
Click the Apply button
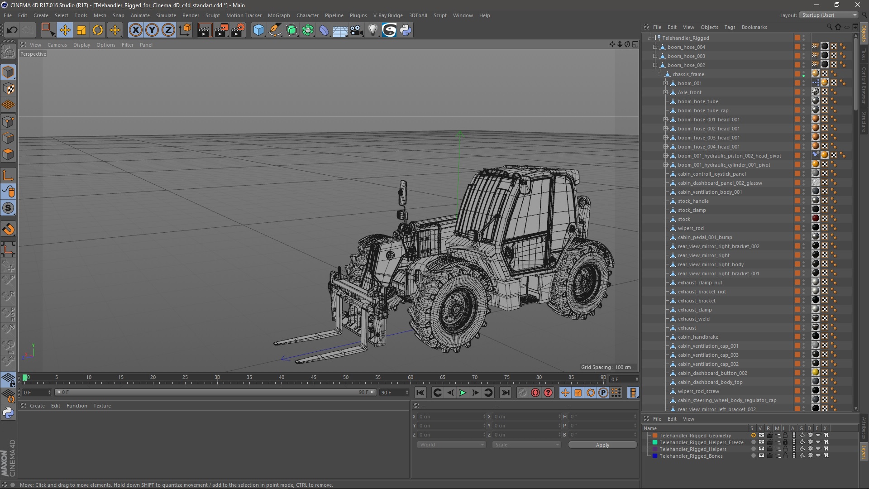click(602, 445)
